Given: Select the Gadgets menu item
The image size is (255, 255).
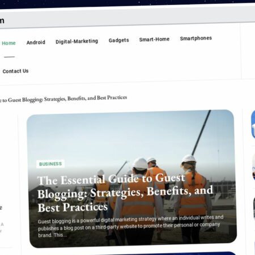Looking at the screenshot, I should click(x=119, y=40).
